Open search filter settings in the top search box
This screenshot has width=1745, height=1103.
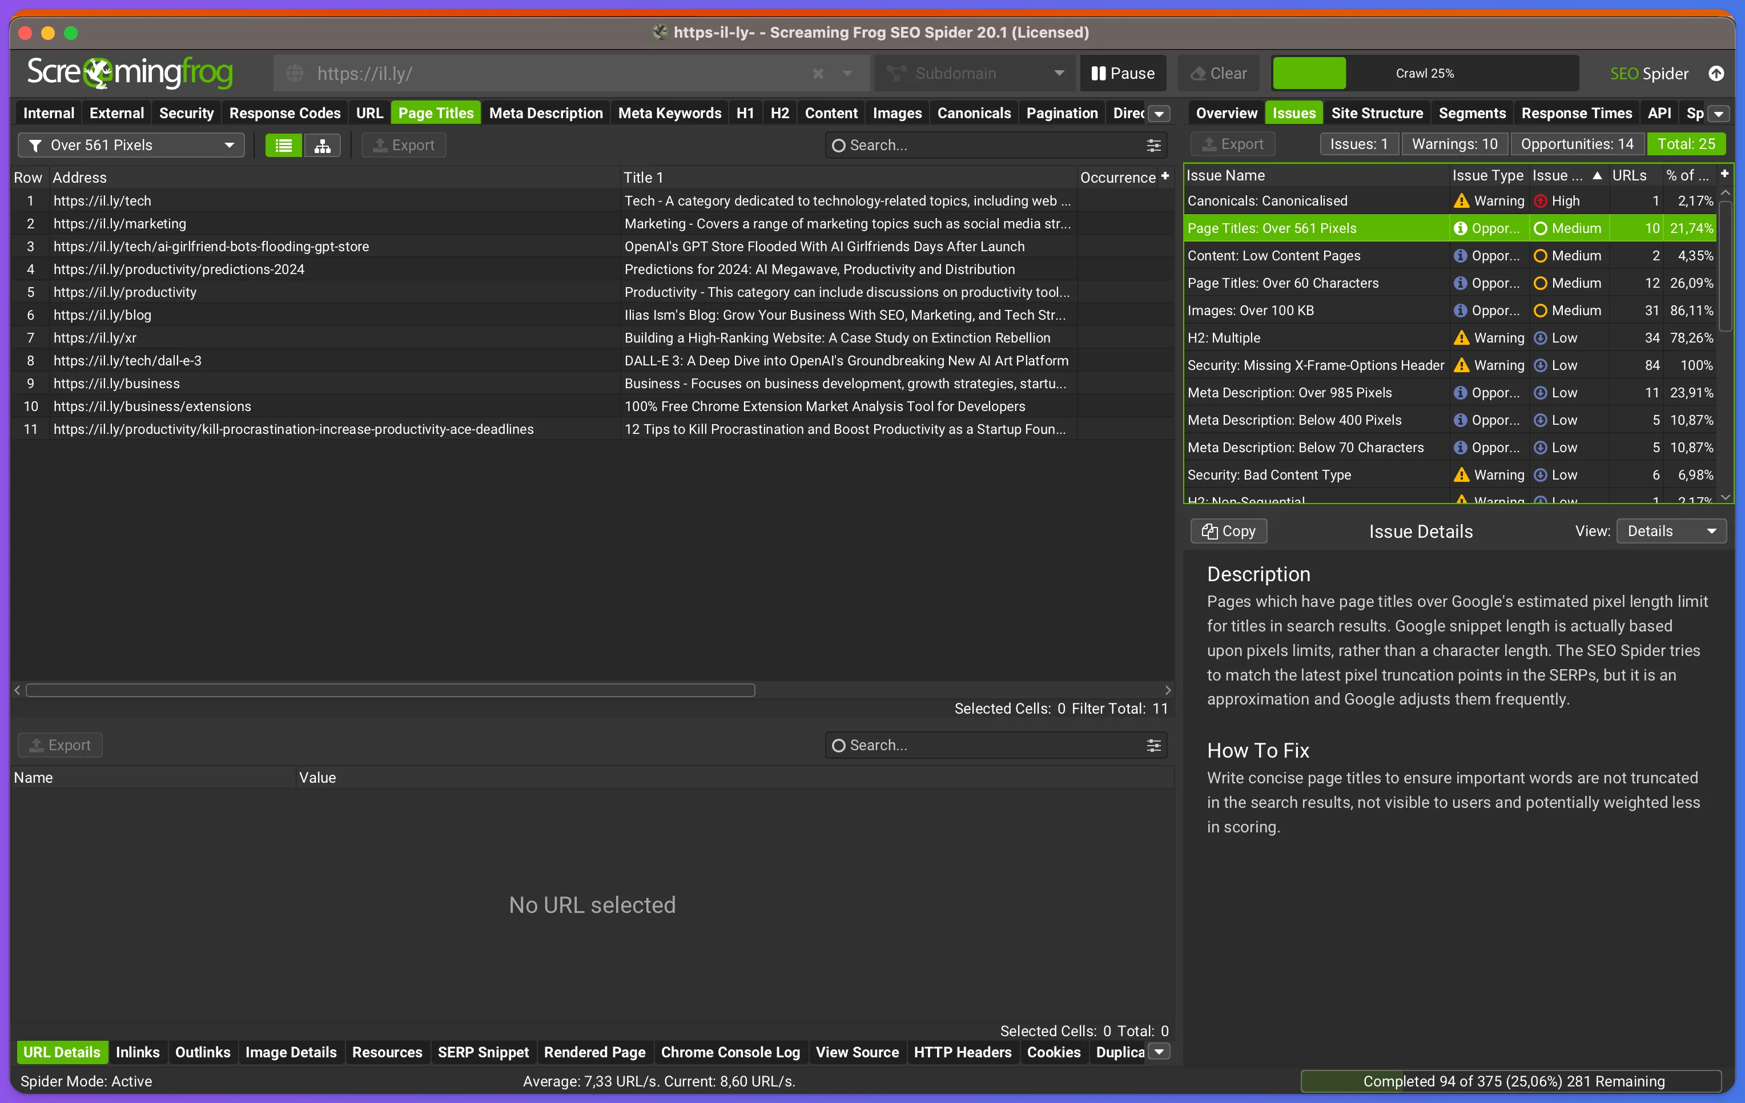click(1153, 146)
